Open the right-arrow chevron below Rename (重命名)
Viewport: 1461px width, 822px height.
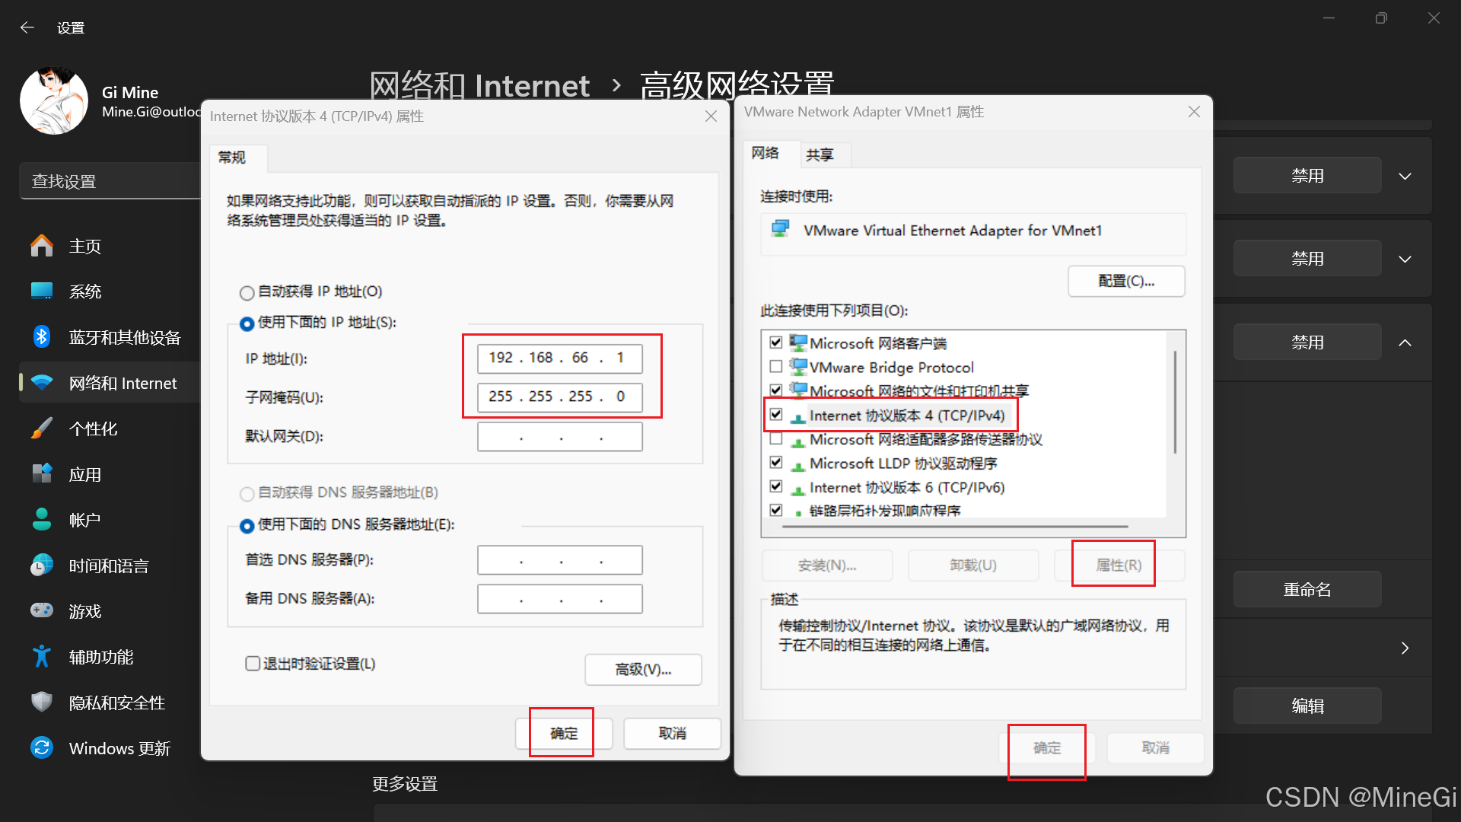pos(1405,648)
